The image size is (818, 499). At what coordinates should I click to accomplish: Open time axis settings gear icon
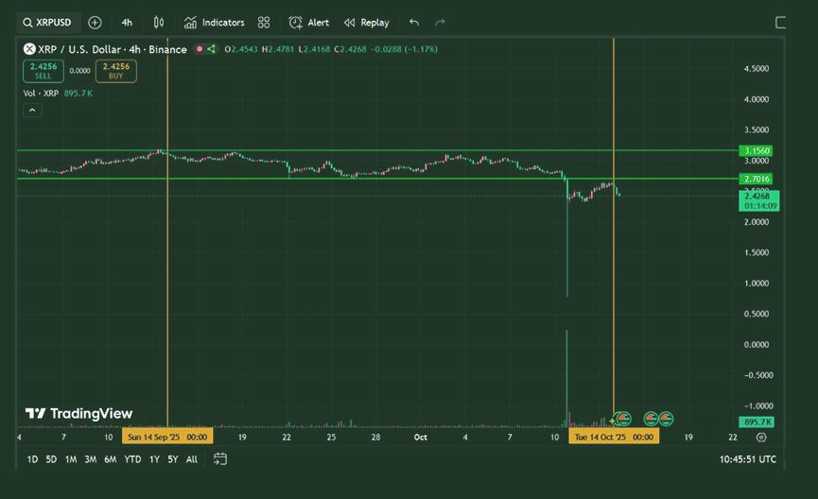[761, 437]
